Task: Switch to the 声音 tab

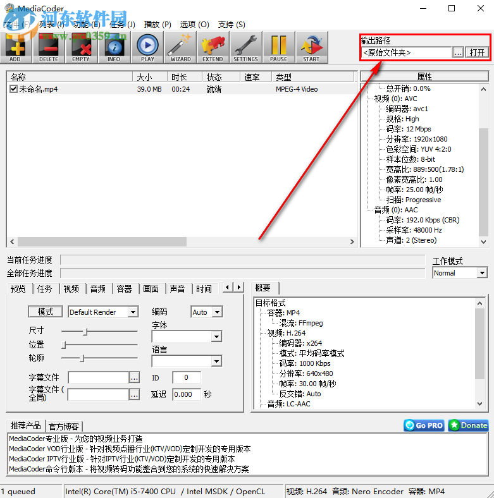Action: click(177, 289)
